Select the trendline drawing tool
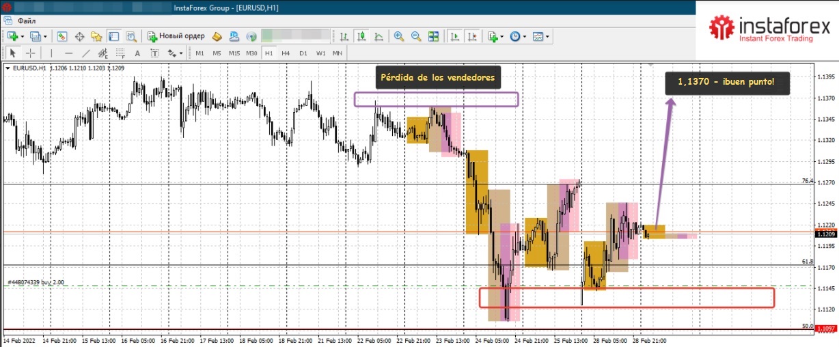 (x=86, y=53)
